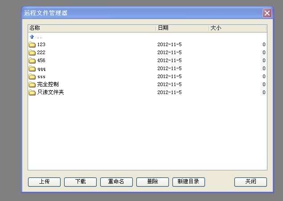283x201 pixels.
Task: Sort by the 大小 column header
Action: coord(238,28)
